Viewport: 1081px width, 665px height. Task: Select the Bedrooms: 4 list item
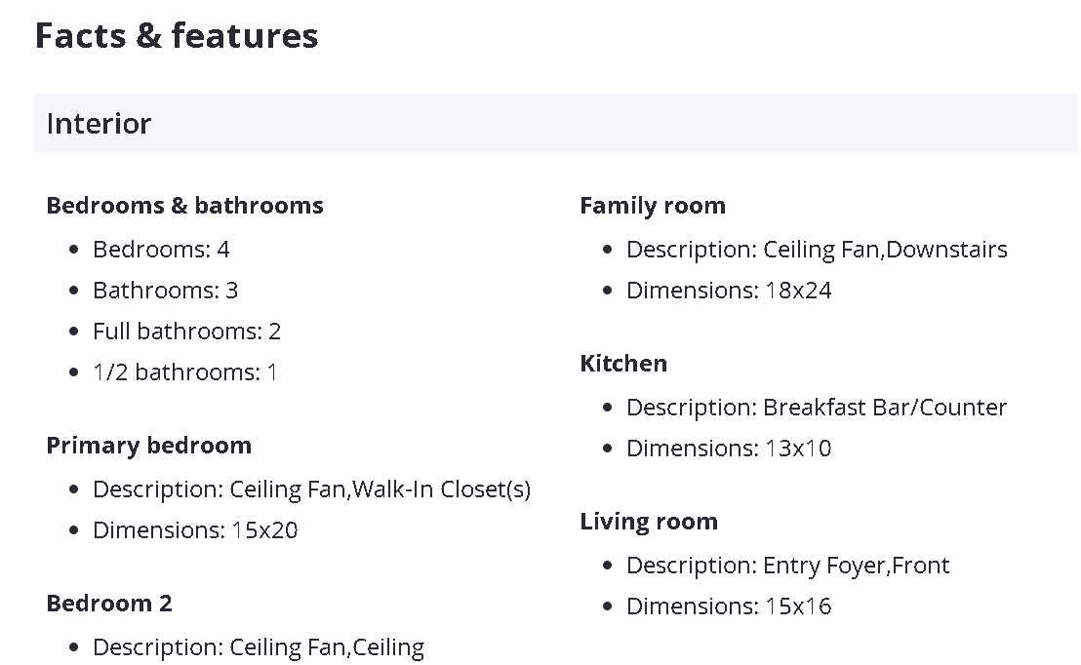[161, 250]
